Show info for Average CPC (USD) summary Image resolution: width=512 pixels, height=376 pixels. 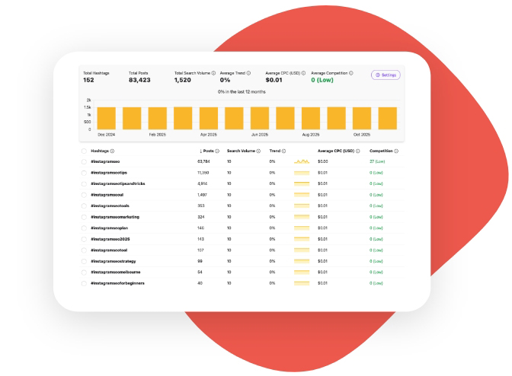pos(303,73)
